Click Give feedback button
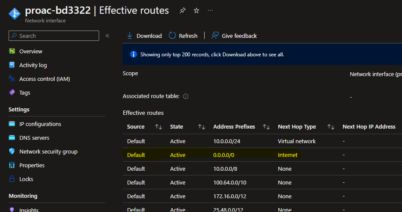 pos(234,36)
